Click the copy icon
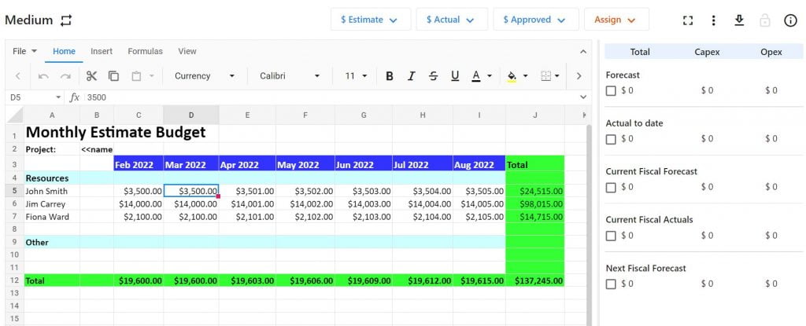Image resolution: width=806 pixels, height=326 pixels. click(x=113, y=76)
